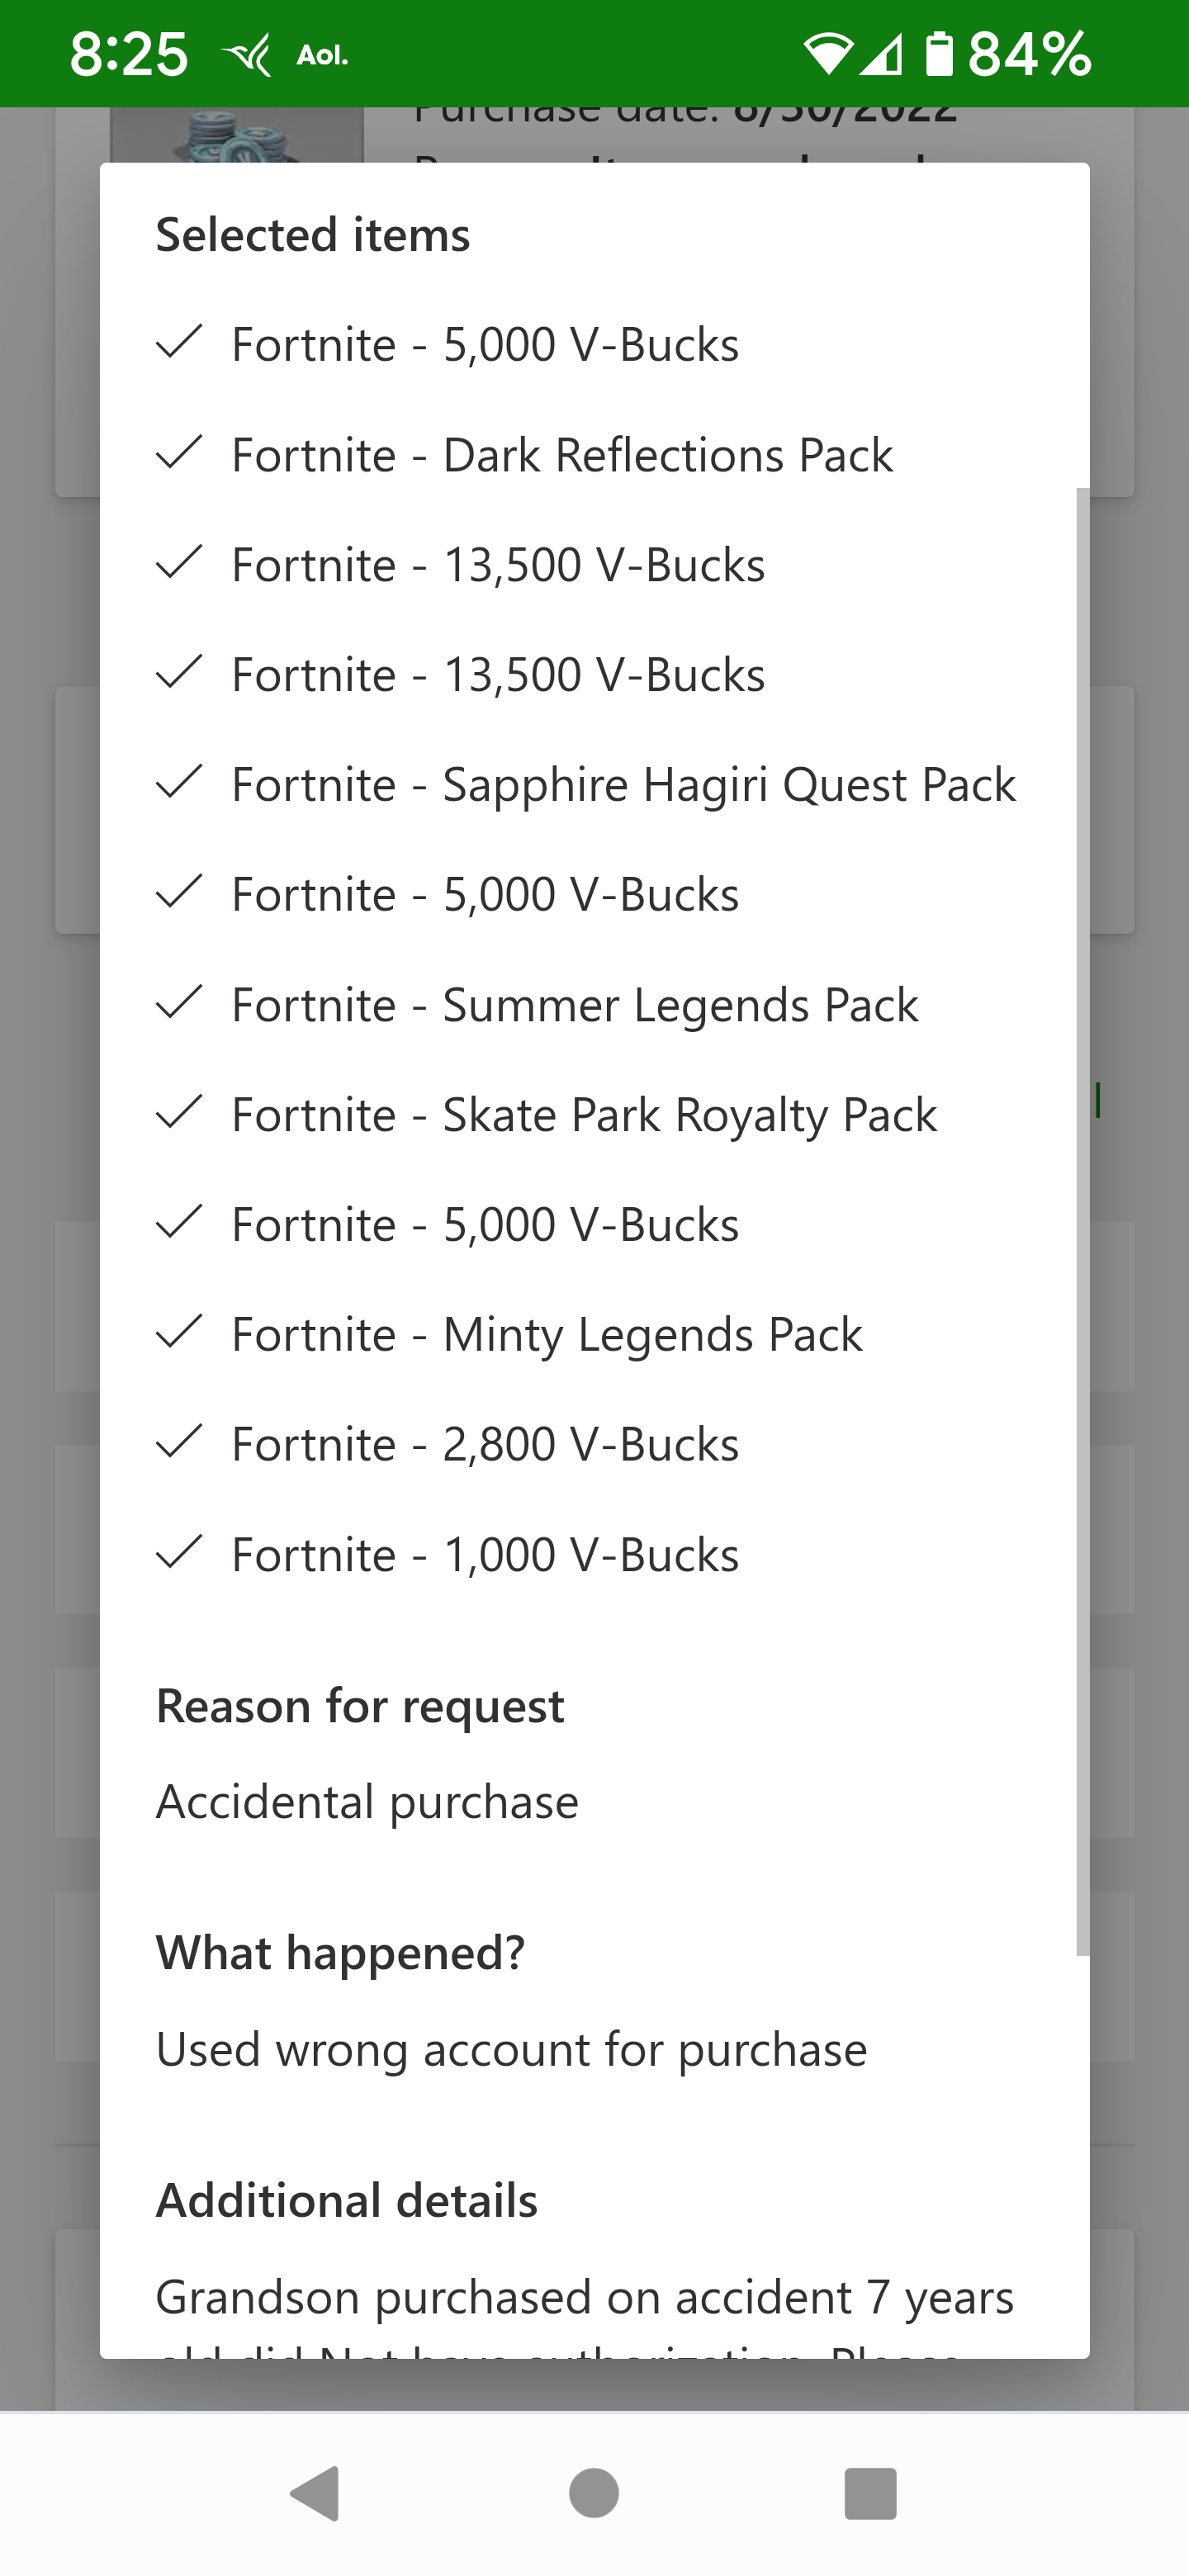Tap the battery icon in status bar
The height and width of the screenshot is (2576, 1189).
click(x=938, y=54)
